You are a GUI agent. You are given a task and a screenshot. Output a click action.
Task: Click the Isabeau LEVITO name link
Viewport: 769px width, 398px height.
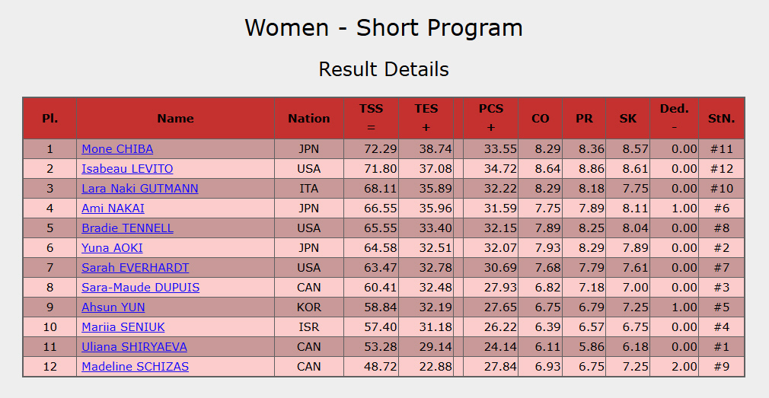[127, 169]
